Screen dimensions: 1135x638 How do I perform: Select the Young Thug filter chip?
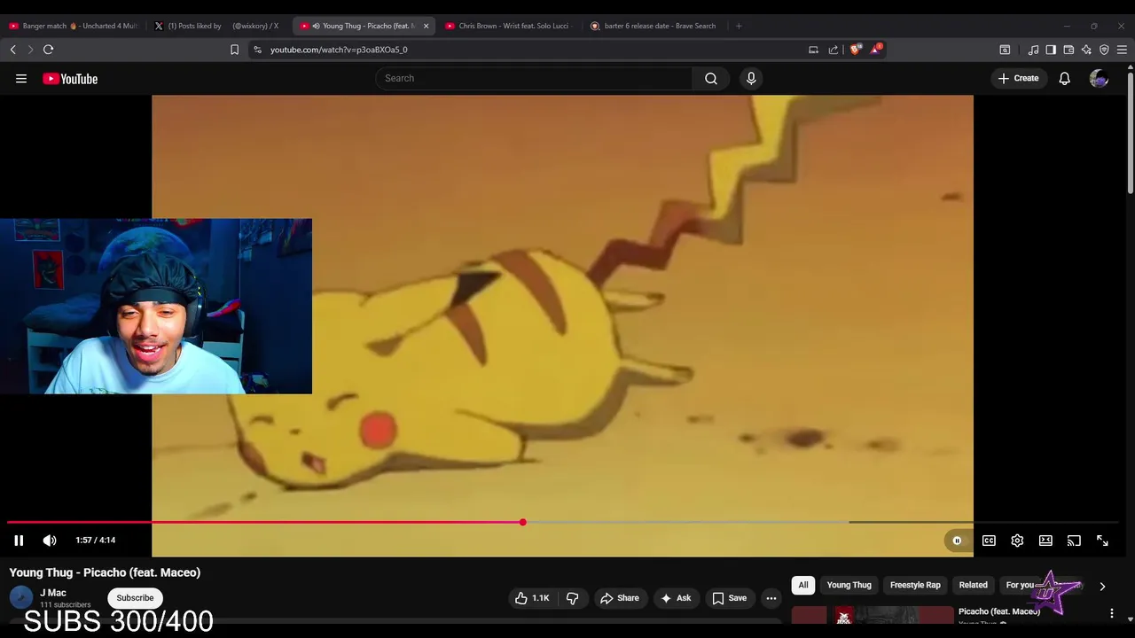pyautogui.click(x=849, y=585)
